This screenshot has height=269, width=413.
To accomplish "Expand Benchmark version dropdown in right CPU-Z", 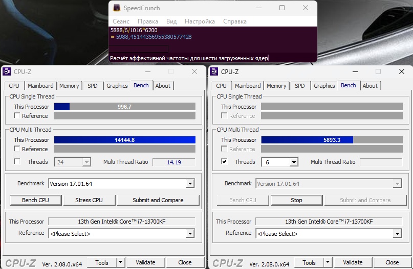I will [397, 184].
